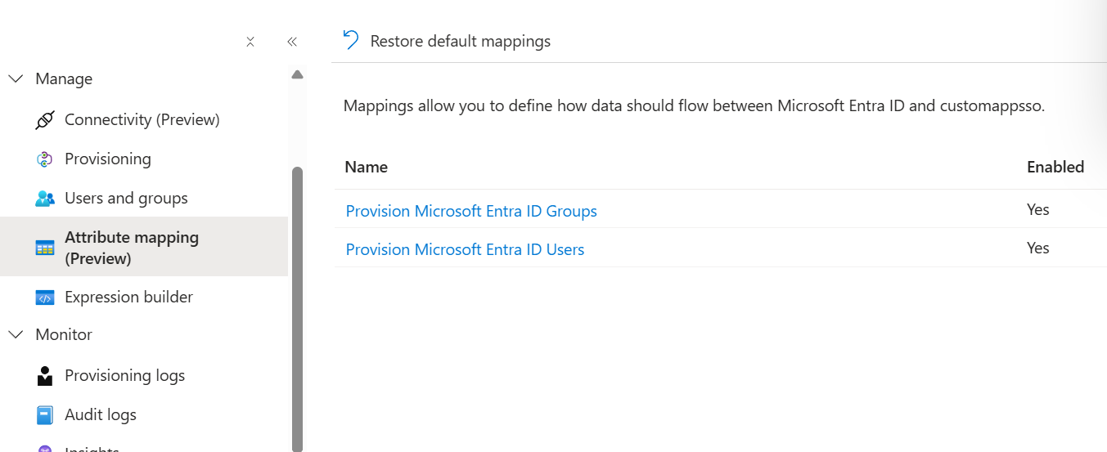Click the Restore default mappings undo icon
Image resolution: width=1107 pixels, height=452 pixels.
[x=351, y=40]
